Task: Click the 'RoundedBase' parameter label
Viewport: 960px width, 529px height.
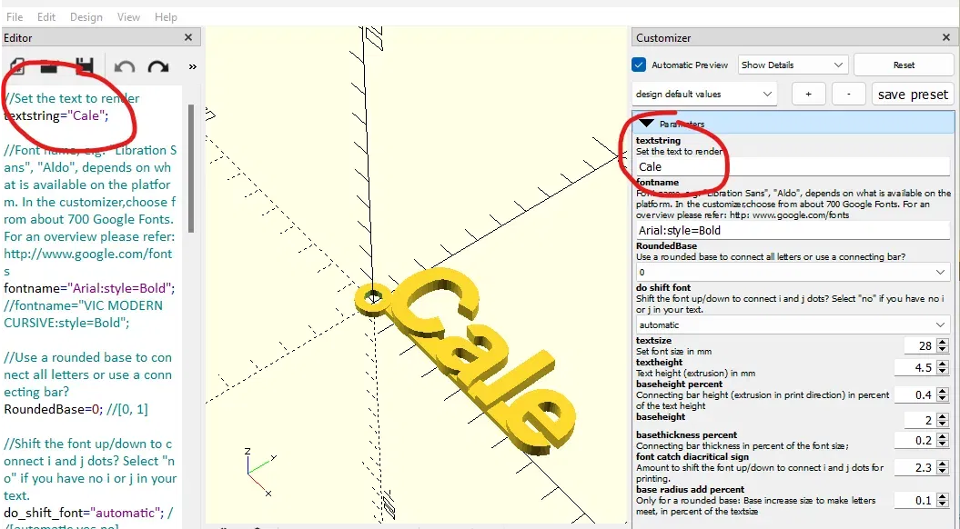Action: point(666,245)
